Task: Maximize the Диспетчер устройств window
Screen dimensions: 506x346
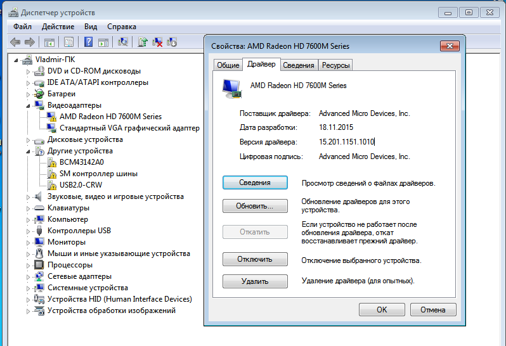Action: pos(469,13)
